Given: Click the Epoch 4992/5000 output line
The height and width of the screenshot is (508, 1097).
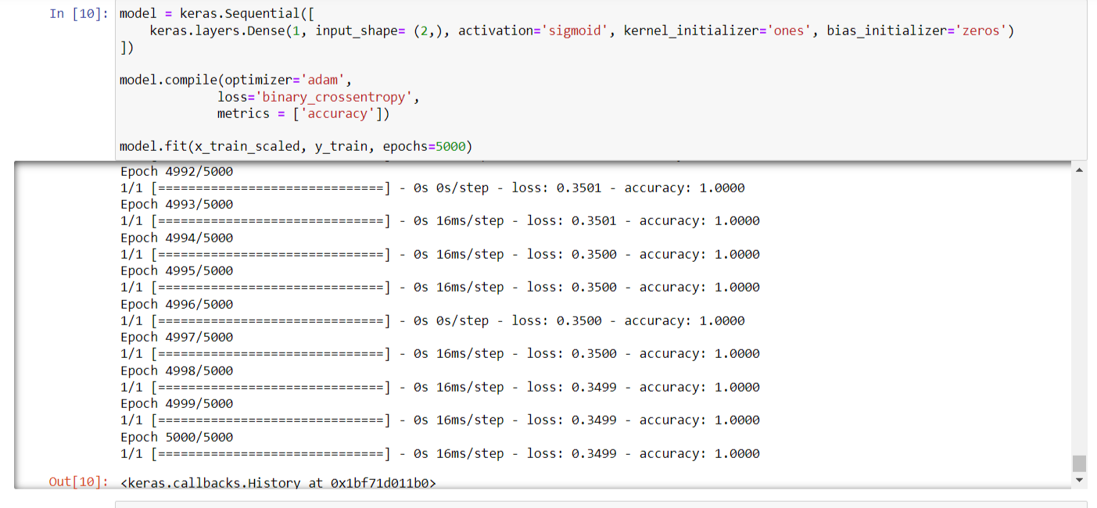Looking at the screenshot, I should [177, 172].
